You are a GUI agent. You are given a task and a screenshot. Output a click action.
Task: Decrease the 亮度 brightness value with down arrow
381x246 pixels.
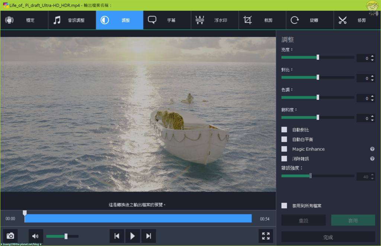click(372, 60)
